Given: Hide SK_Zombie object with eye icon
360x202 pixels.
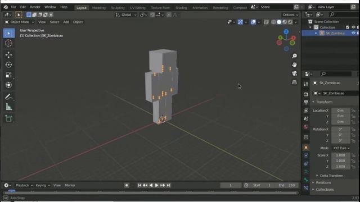Looking at the screenshot, I should point(353,33).
